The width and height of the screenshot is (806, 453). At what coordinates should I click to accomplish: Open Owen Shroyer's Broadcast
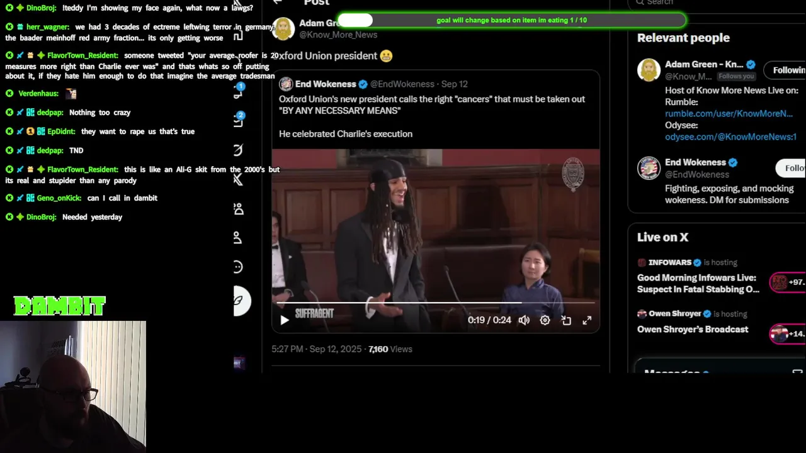click(x=693, y=329)
